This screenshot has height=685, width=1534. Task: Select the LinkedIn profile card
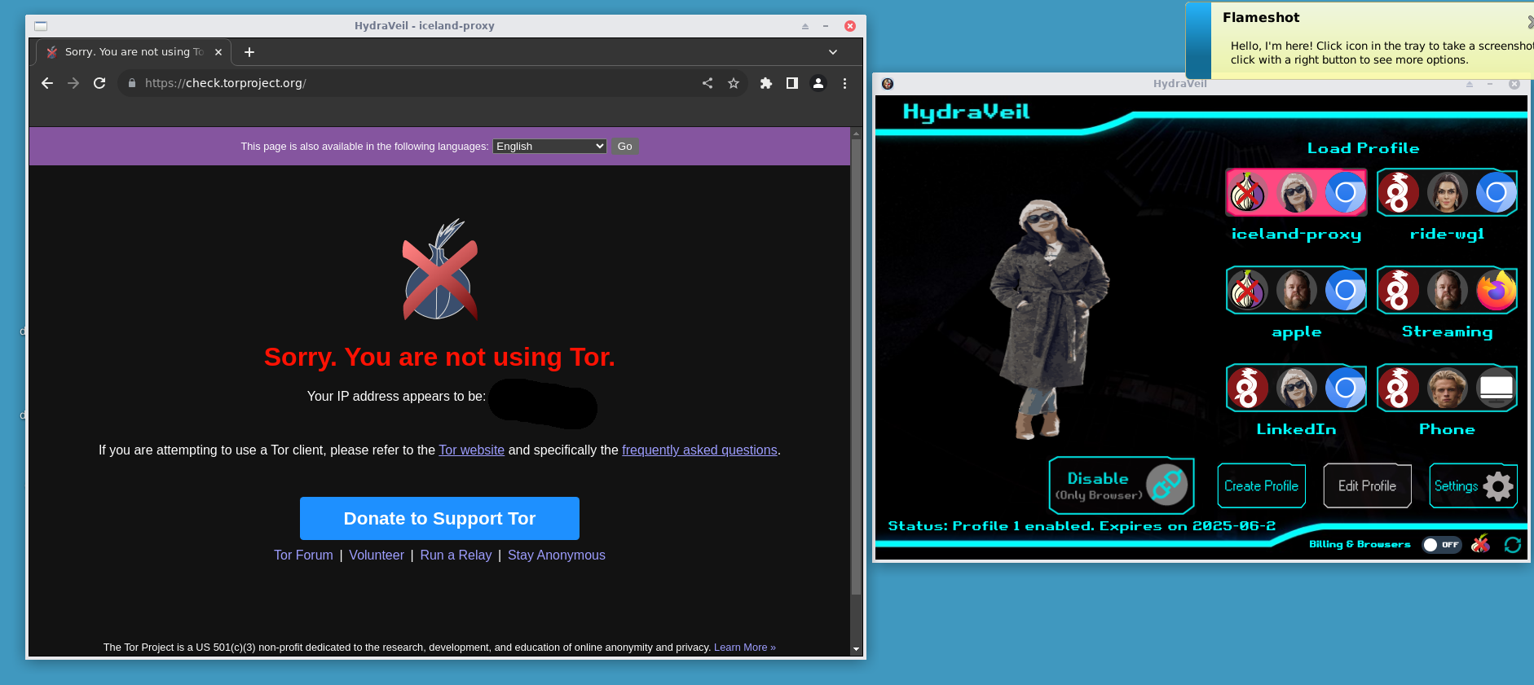click(1296, 388)
